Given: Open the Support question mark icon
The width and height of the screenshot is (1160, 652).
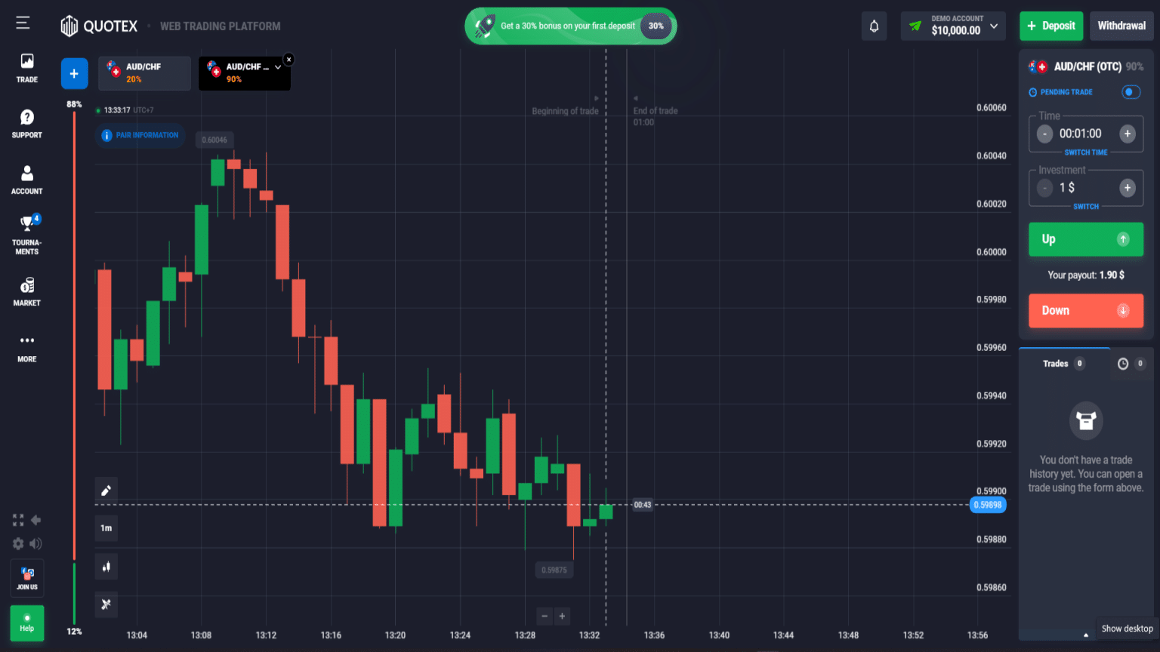Looking at the screenshot, I should pos(27,123).
